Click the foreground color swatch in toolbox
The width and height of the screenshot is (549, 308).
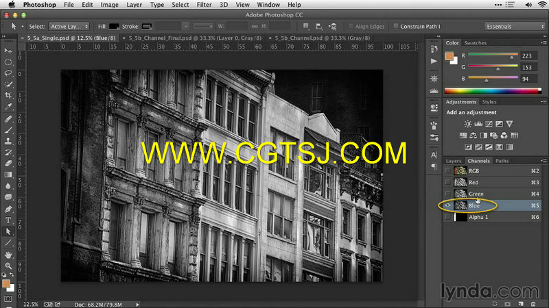6,283
